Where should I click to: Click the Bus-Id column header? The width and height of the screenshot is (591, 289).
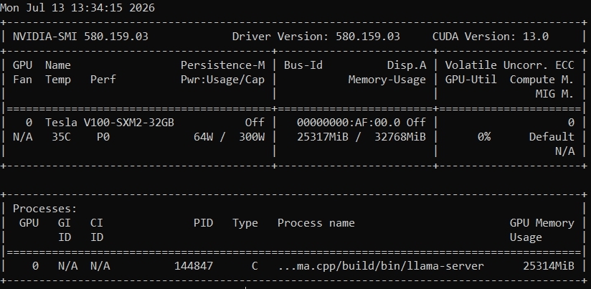click(303, 65)
